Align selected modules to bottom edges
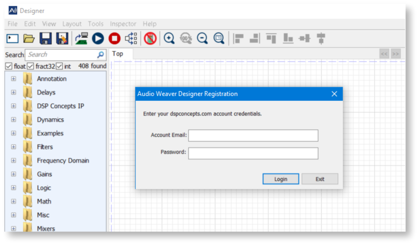Screen dimensions: 418x243 [x=288, y=38]
